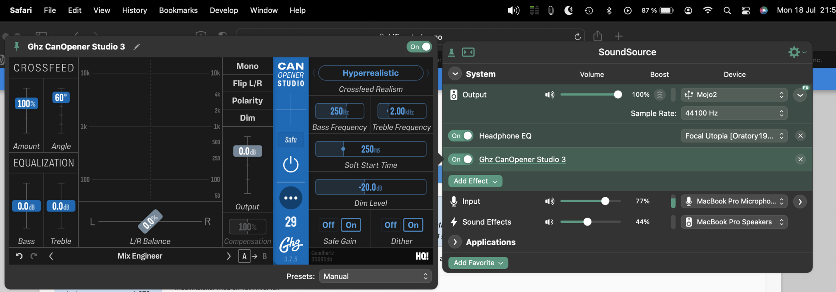Image resolution: width=836 pixels, height=292 pixels.
Task: Toggle Polarity button in CanOpener
Action: [x=247, y=101]
